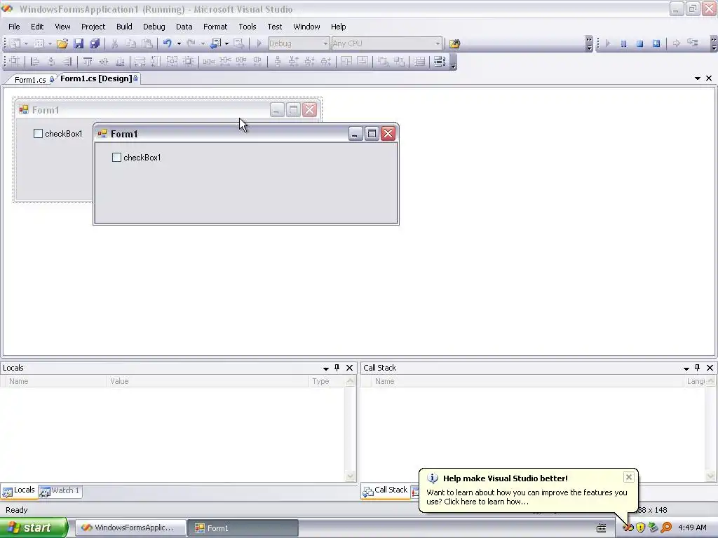Viewport: 718px width, 538px height.
Task: Click the Align to Grid layout icon
Action: 15,62
